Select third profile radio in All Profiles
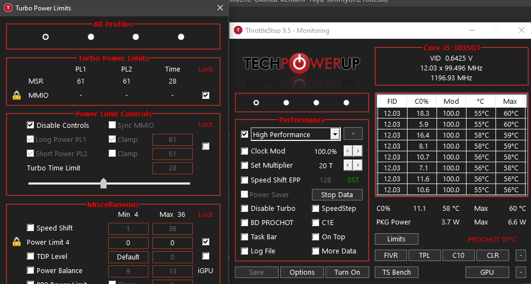The width and height of the screenshot is (531, 284). (x=136, y=37)
